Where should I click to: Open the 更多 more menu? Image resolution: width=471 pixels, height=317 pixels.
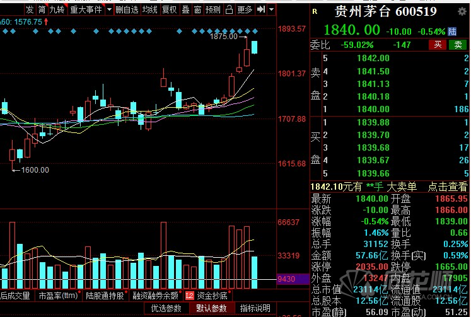tap(245, 10)
